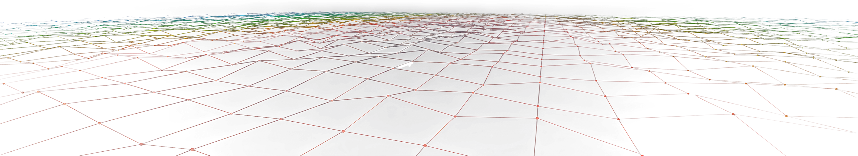Click the empty dark band above the horizon
The image size is (858, 156).
[x=429, y=6]
